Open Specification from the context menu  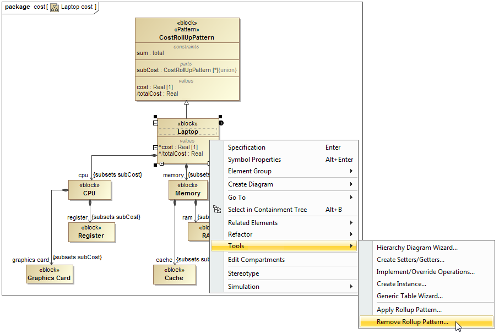pyautogui.click(x=247, y=147)
